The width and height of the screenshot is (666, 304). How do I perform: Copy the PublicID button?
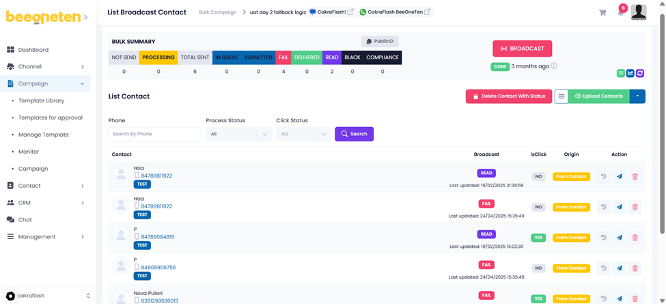tap(380, 42)
